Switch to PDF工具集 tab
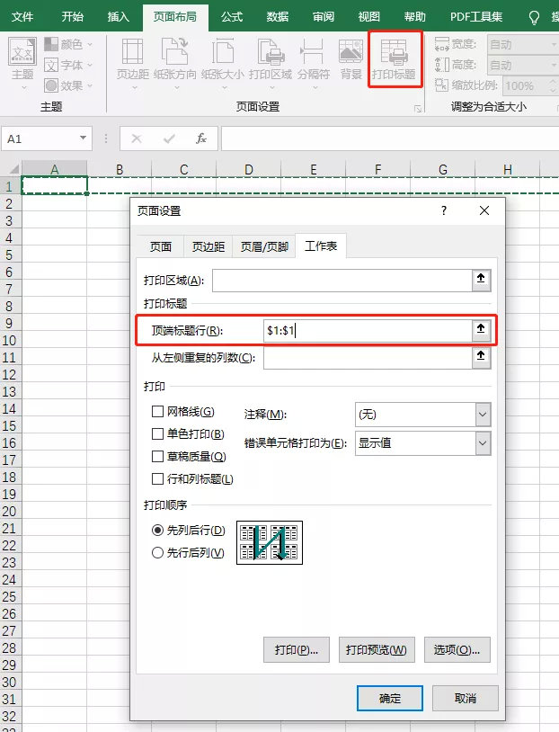This screenshot has height=732, width=559. (476, 17)
